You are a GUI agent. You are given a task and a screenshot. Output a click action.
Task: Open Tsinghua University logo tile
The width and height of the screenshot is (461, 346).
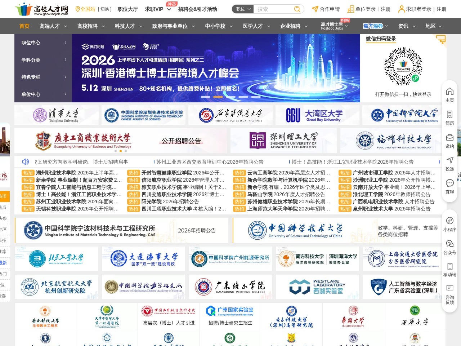57,115
